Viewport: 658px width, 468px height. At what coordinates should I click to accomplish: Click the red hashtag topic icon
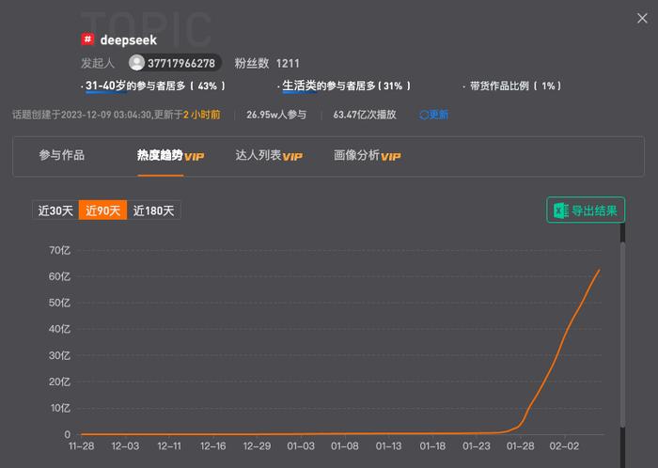point(87,39)
